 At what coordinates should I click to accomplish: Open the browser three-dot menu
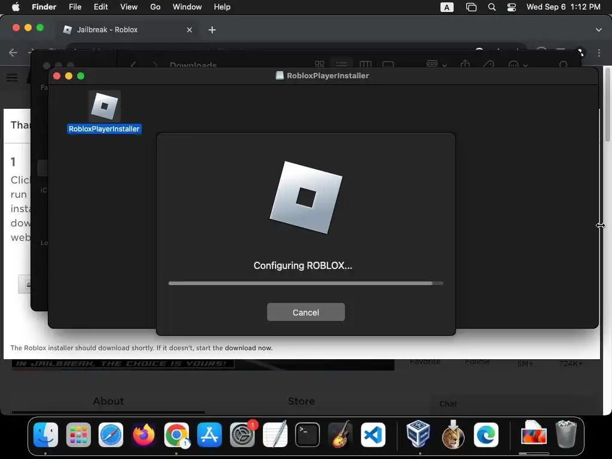point(599,53)
